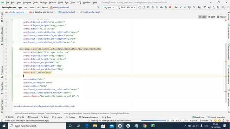Viewport: 230px width, 129px height.
Task: Open the Profiler gauge icon in toolbar
Action: 161,7
